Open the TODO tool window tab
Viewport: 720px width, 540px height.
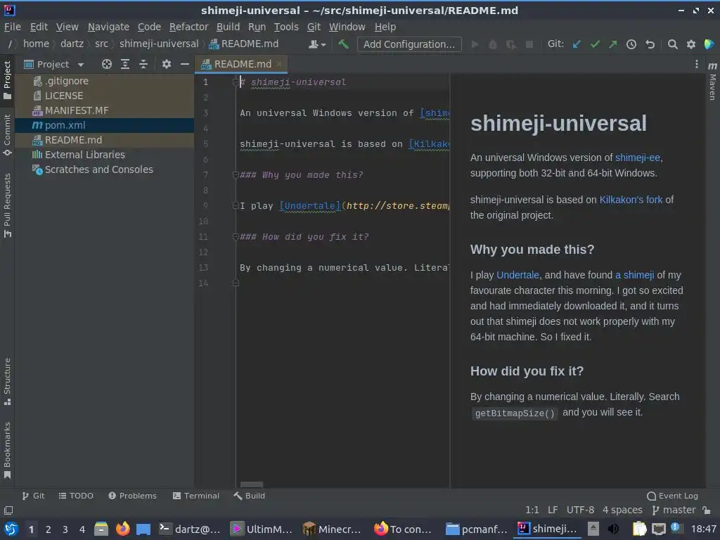76,496
